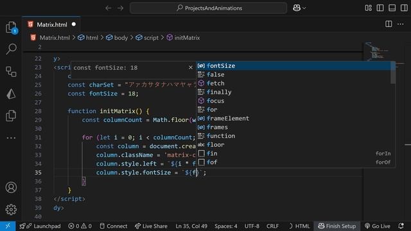Open Launchpad in the status bar
Image resolution: width=411 pixels, height=231 pixels.
point(40,226)
